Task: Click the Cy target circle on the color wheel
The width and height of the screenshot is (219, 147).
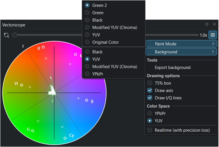Action: [65, 138]
